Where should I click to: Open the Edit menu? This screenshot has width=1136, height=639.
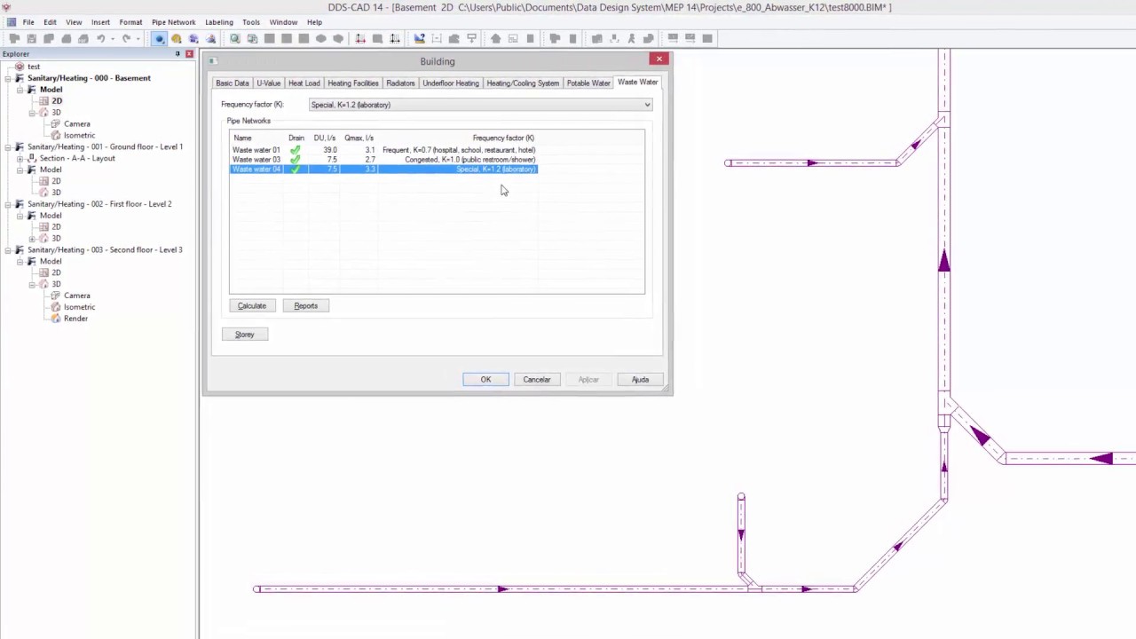[x=50, y=22]
